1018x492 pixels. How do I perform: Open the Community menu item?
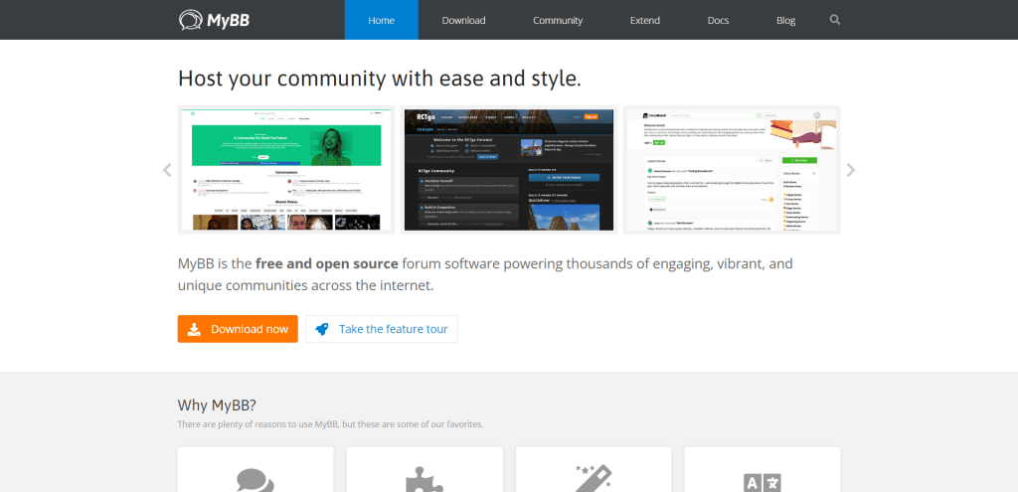[558, 20]
